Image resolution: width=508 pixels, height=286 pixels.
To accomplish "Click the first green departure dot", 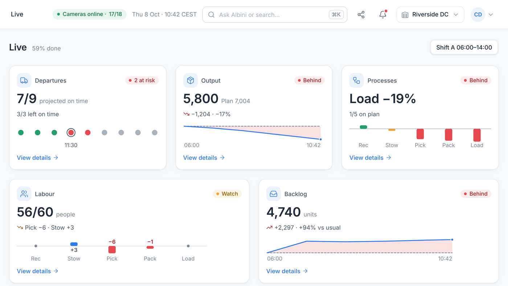I will coord(21,132).
